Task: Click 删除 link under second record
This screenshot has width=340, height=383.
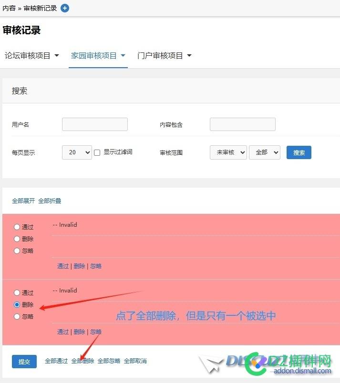Action: (x=79, y=332)
